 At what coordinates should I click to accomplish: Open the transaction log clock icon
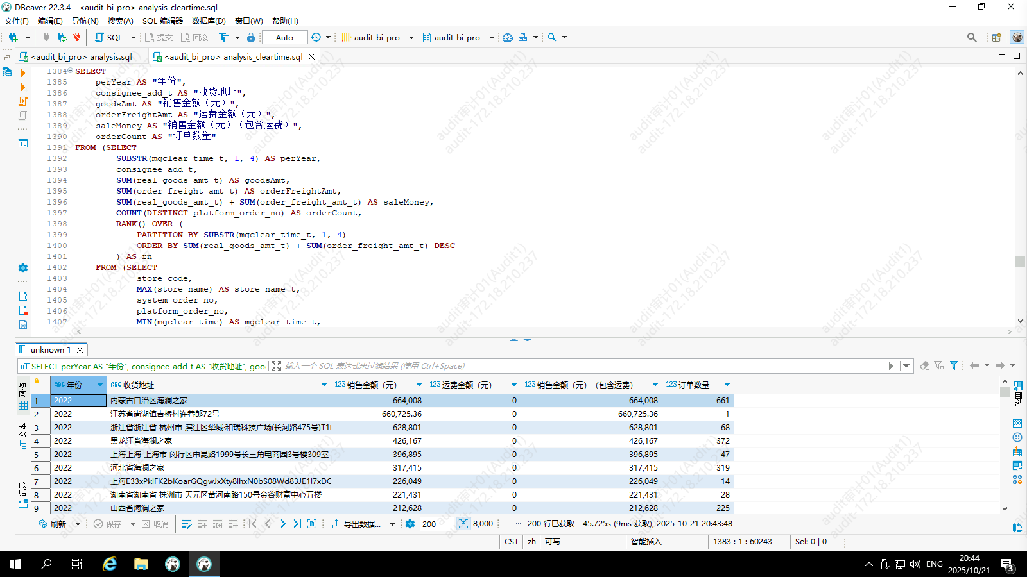click(x=316, y=37)
